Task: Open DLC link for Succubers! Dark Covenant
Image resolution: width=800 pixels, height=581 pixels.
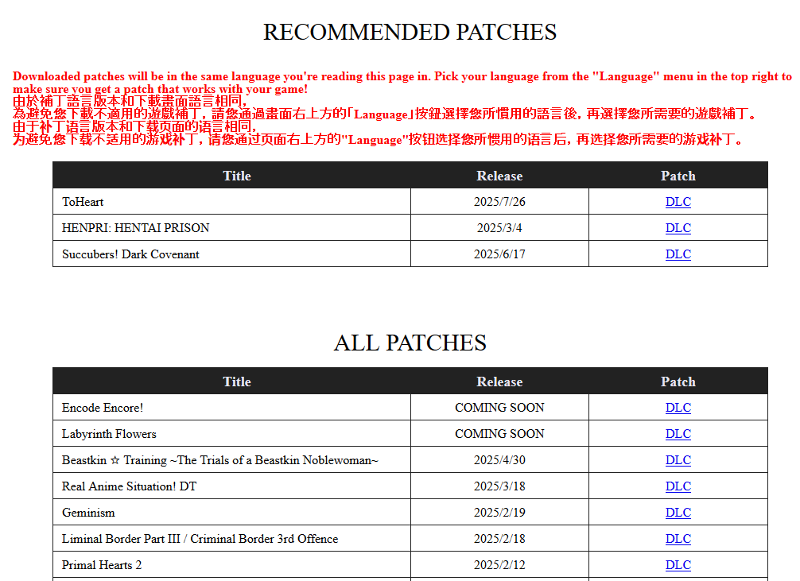Action: (x=678, y=254)
